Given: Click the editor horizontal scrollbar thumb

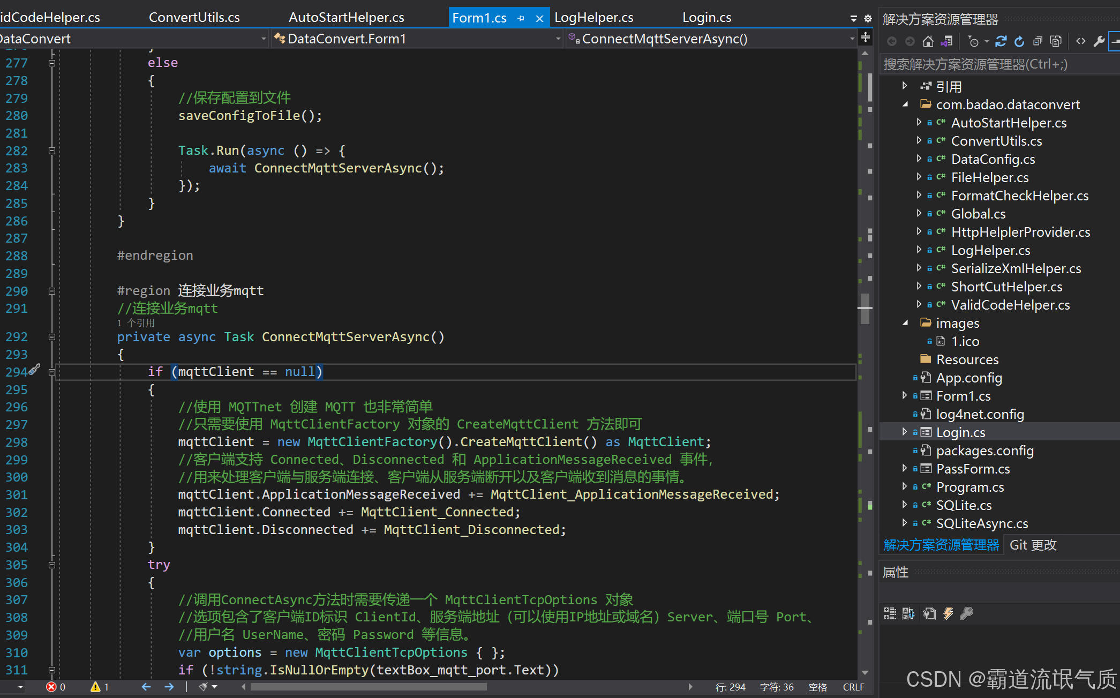Looking at the screenshot, I should [x=369, y=687].
